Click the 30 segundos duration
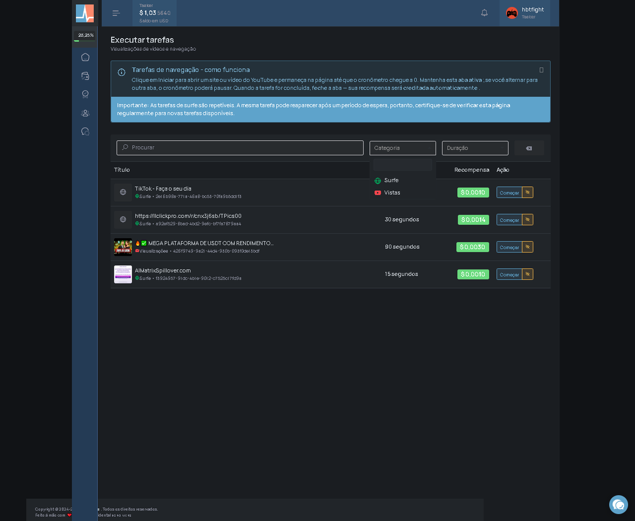 click(402, 220)
